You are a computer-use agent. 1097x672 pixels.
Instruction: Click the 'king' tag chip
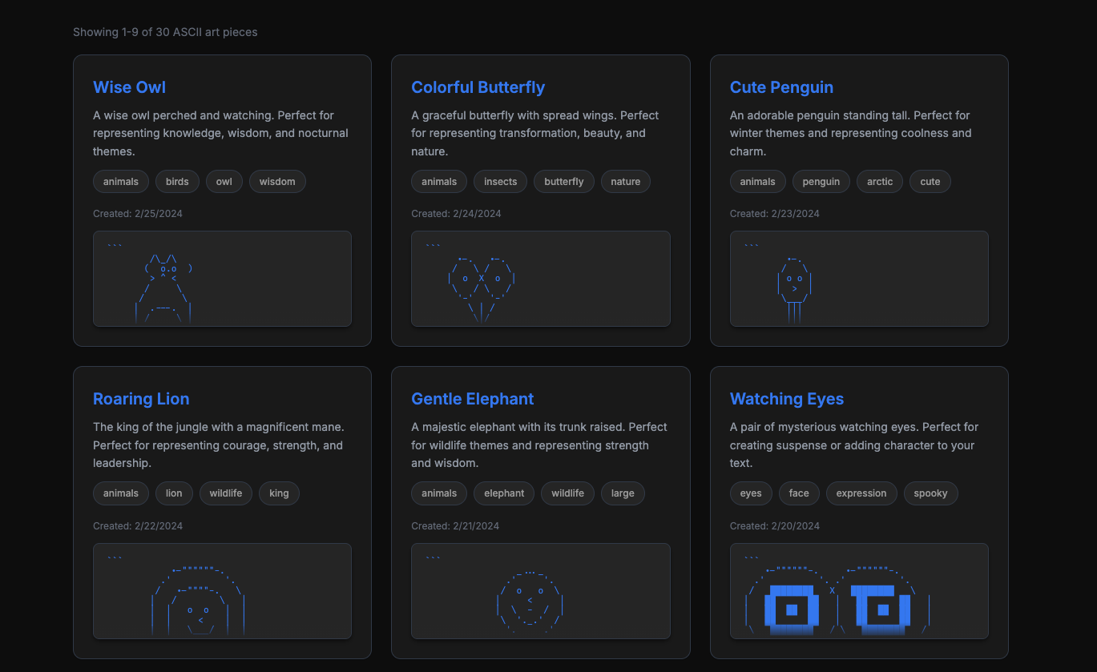[279, 493]
